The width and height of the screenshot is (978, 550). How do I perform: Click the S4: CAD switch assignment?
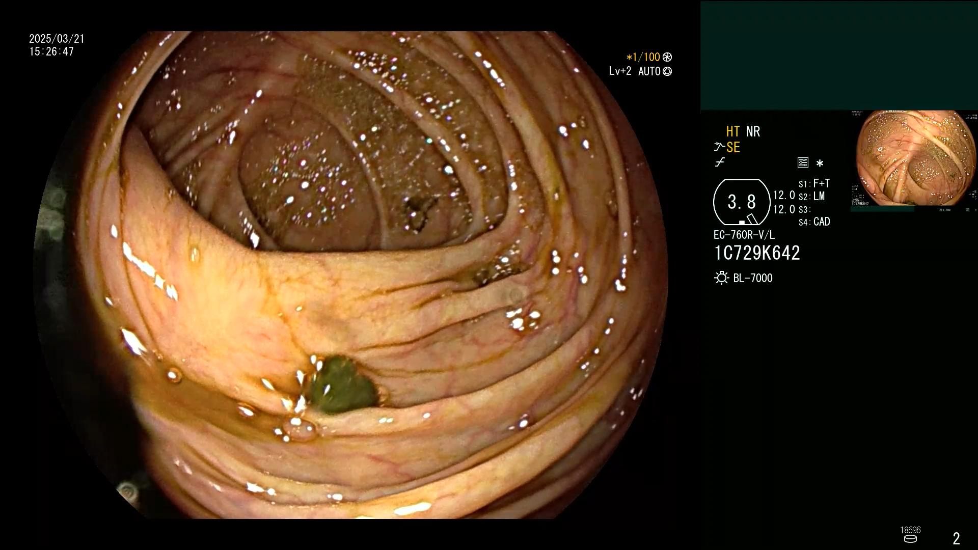click(814, 222)
